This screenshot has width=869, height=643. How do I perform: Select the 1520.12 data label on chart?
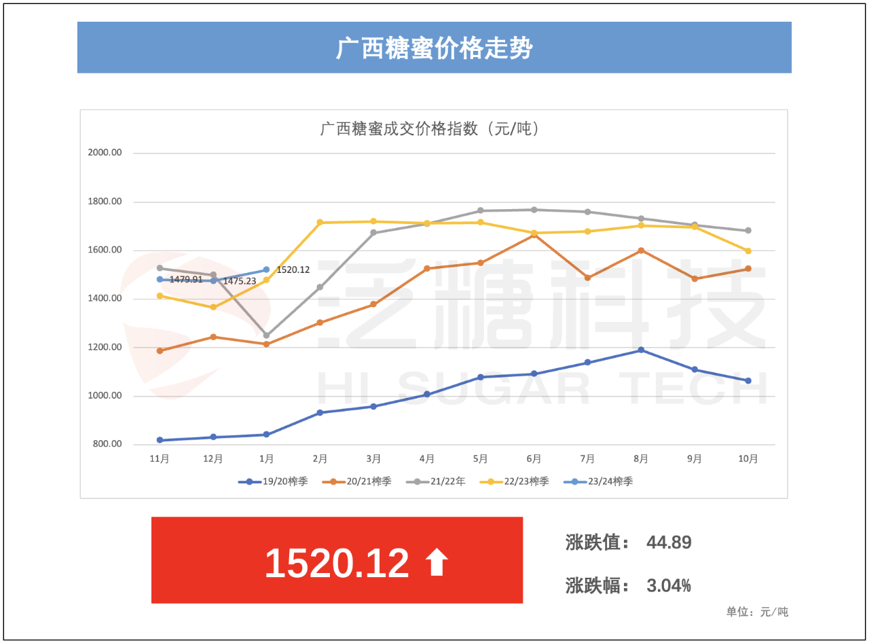tap(293, 270)
